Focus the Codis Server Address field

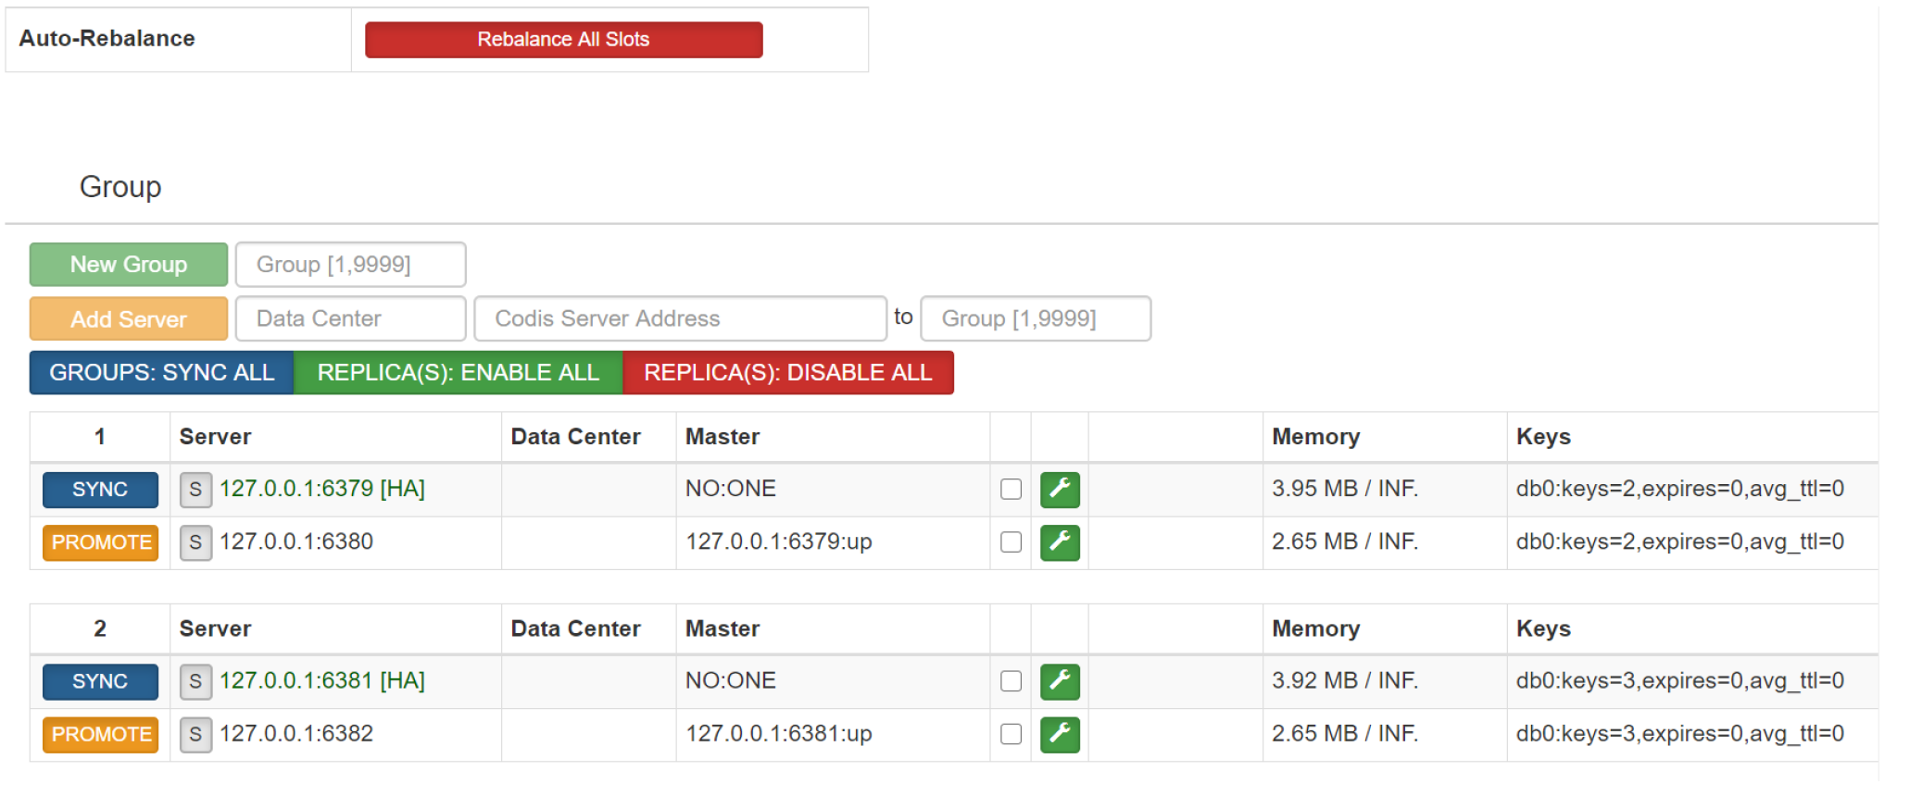(680, 318)
